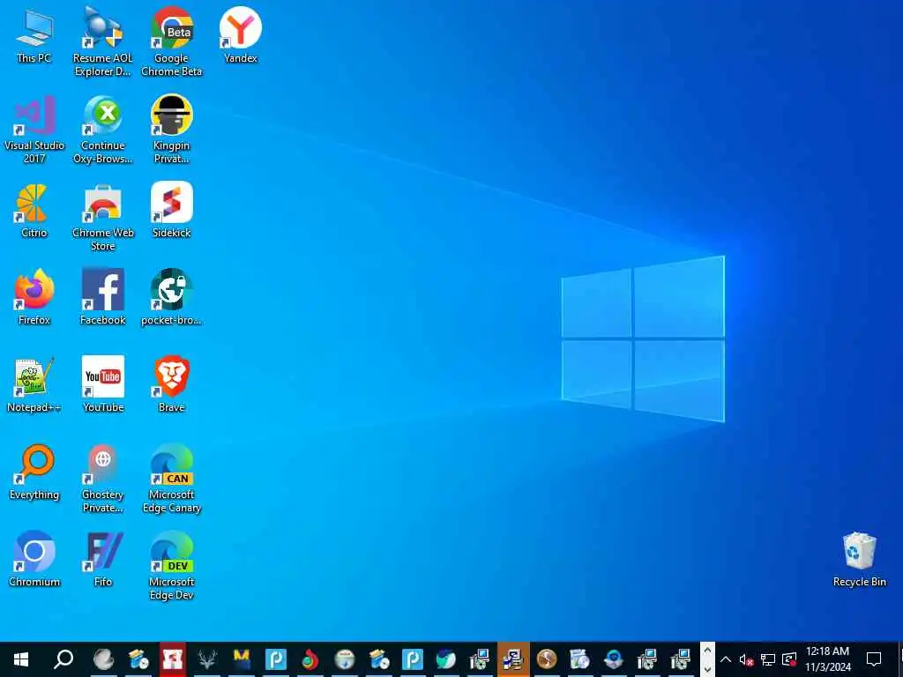Open the yellow M taskbar app
Screen dimensions: 903x677
pyautogui.click(x=242, y=659)
